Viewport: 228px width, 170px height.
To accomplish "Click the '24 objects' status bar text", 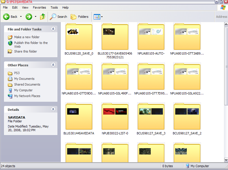I will pyautogui.click(x=8, y=166).
